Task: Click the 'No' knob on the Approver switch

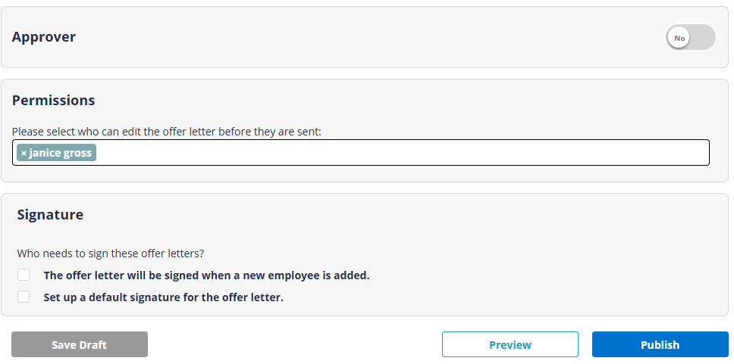Action: (679, 38)
